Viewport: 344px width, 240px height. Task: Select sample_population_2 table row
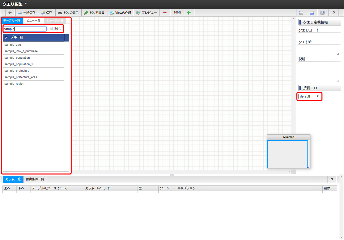tap(34, 64)
